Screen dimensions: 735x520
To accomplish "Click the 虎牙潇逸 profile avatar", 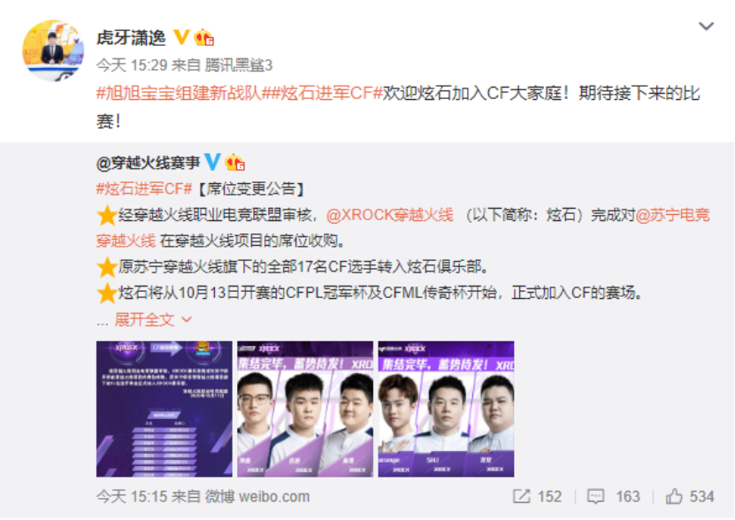I will 53,50.
